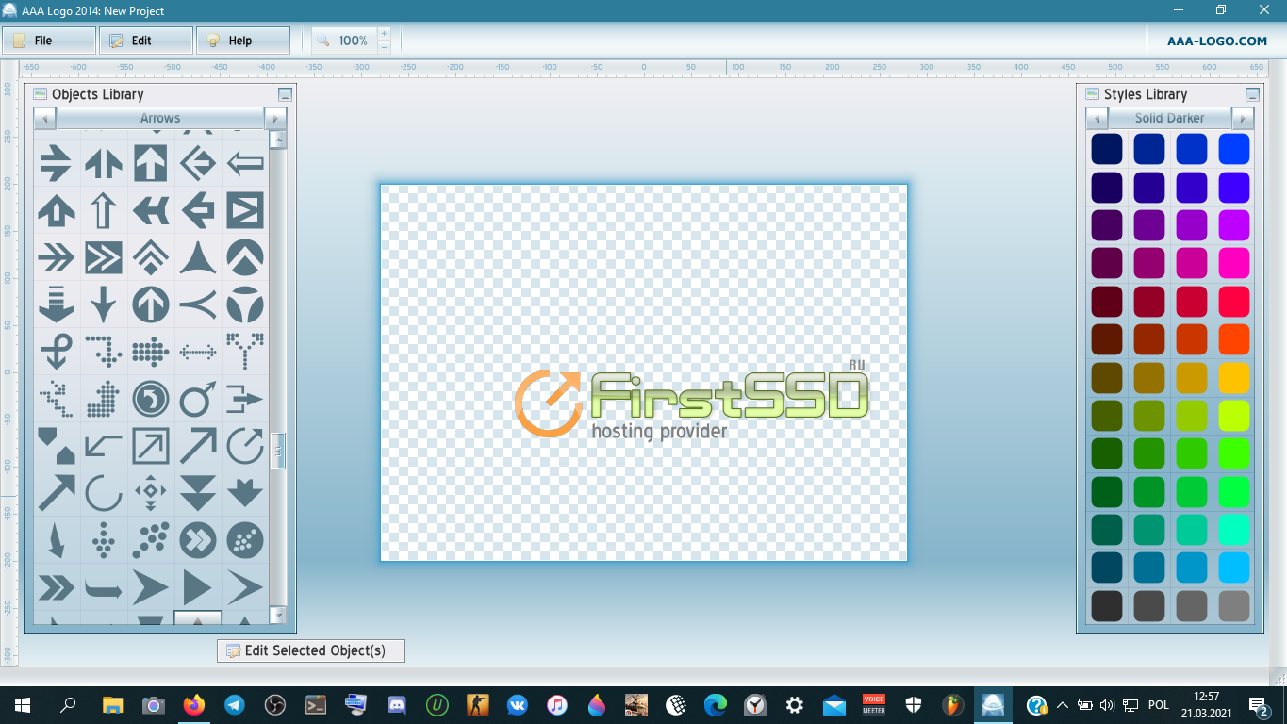
Task: Show hidden system tray icons
Action: [x=1063, y=705]
